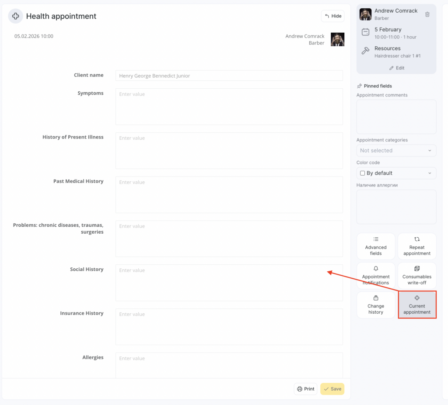
Task: Click the Appointment comments text box
Action: point(396,117)
